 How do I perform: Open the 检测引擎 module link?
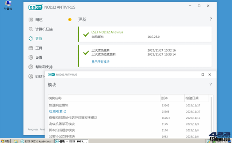click(55, 111)
